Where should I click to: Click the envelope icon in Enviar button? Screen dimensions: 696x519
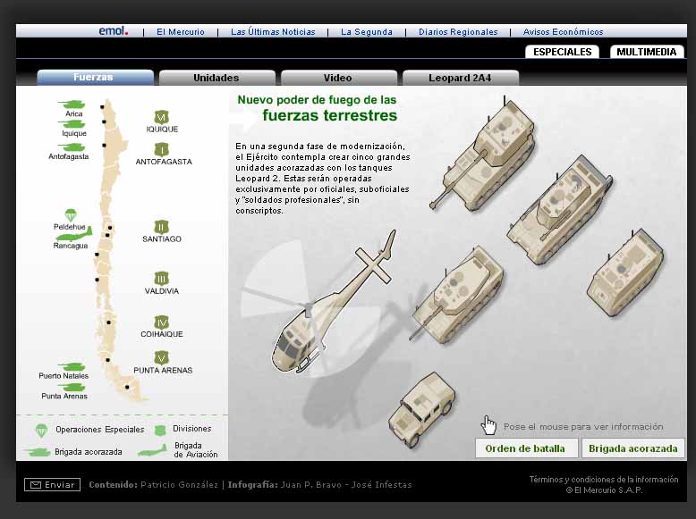36,485
